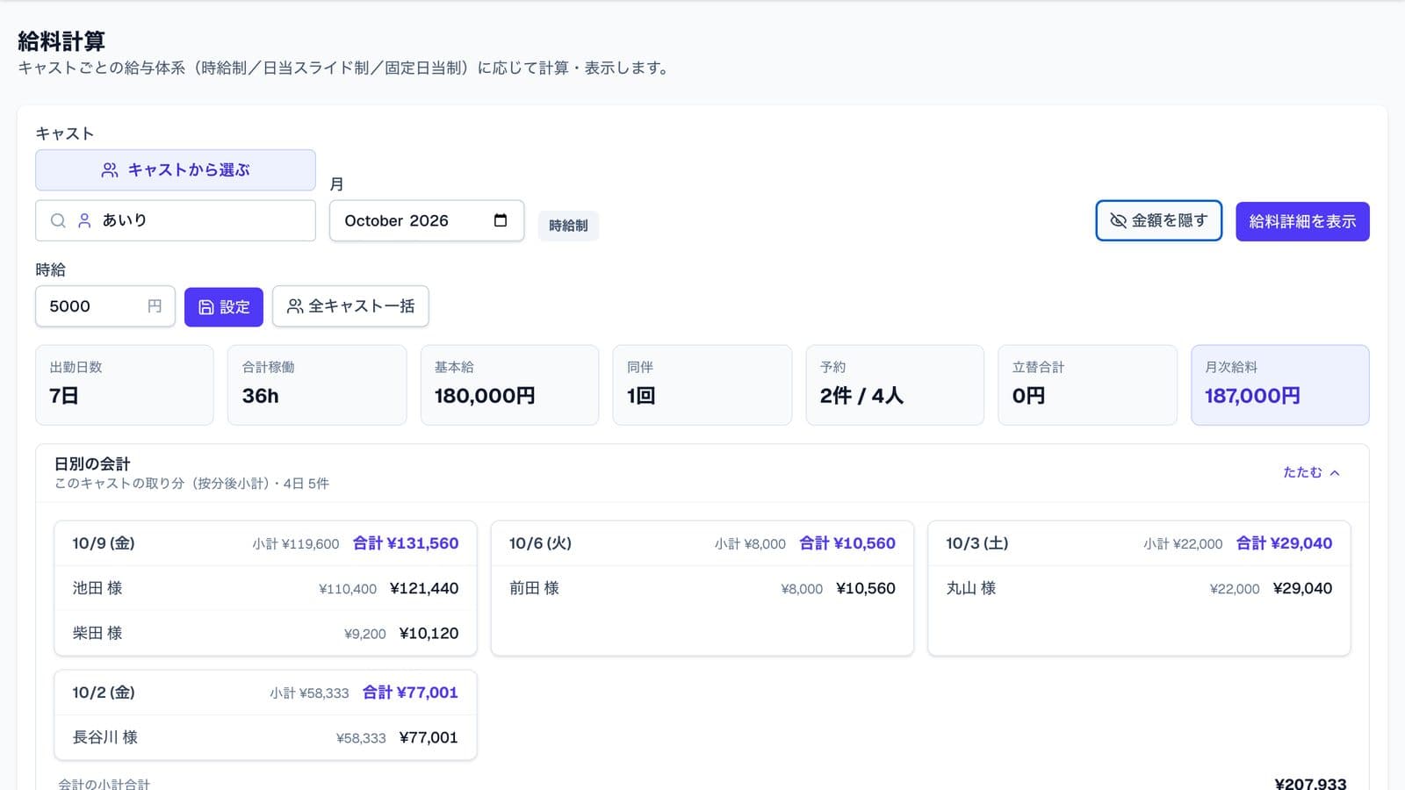1405x790 pixels.
Task: Select the 基本給 180,000円 card
Action: coord(509,384)
